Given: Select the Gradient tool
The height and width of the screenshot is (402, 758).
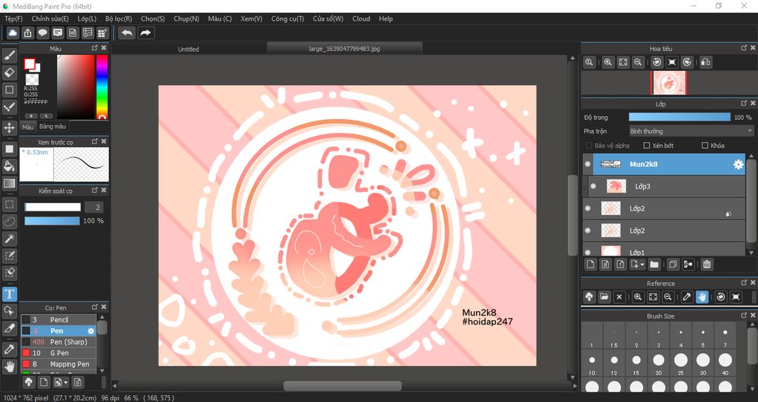Looking at the screenshot, I should coord(9,183).
